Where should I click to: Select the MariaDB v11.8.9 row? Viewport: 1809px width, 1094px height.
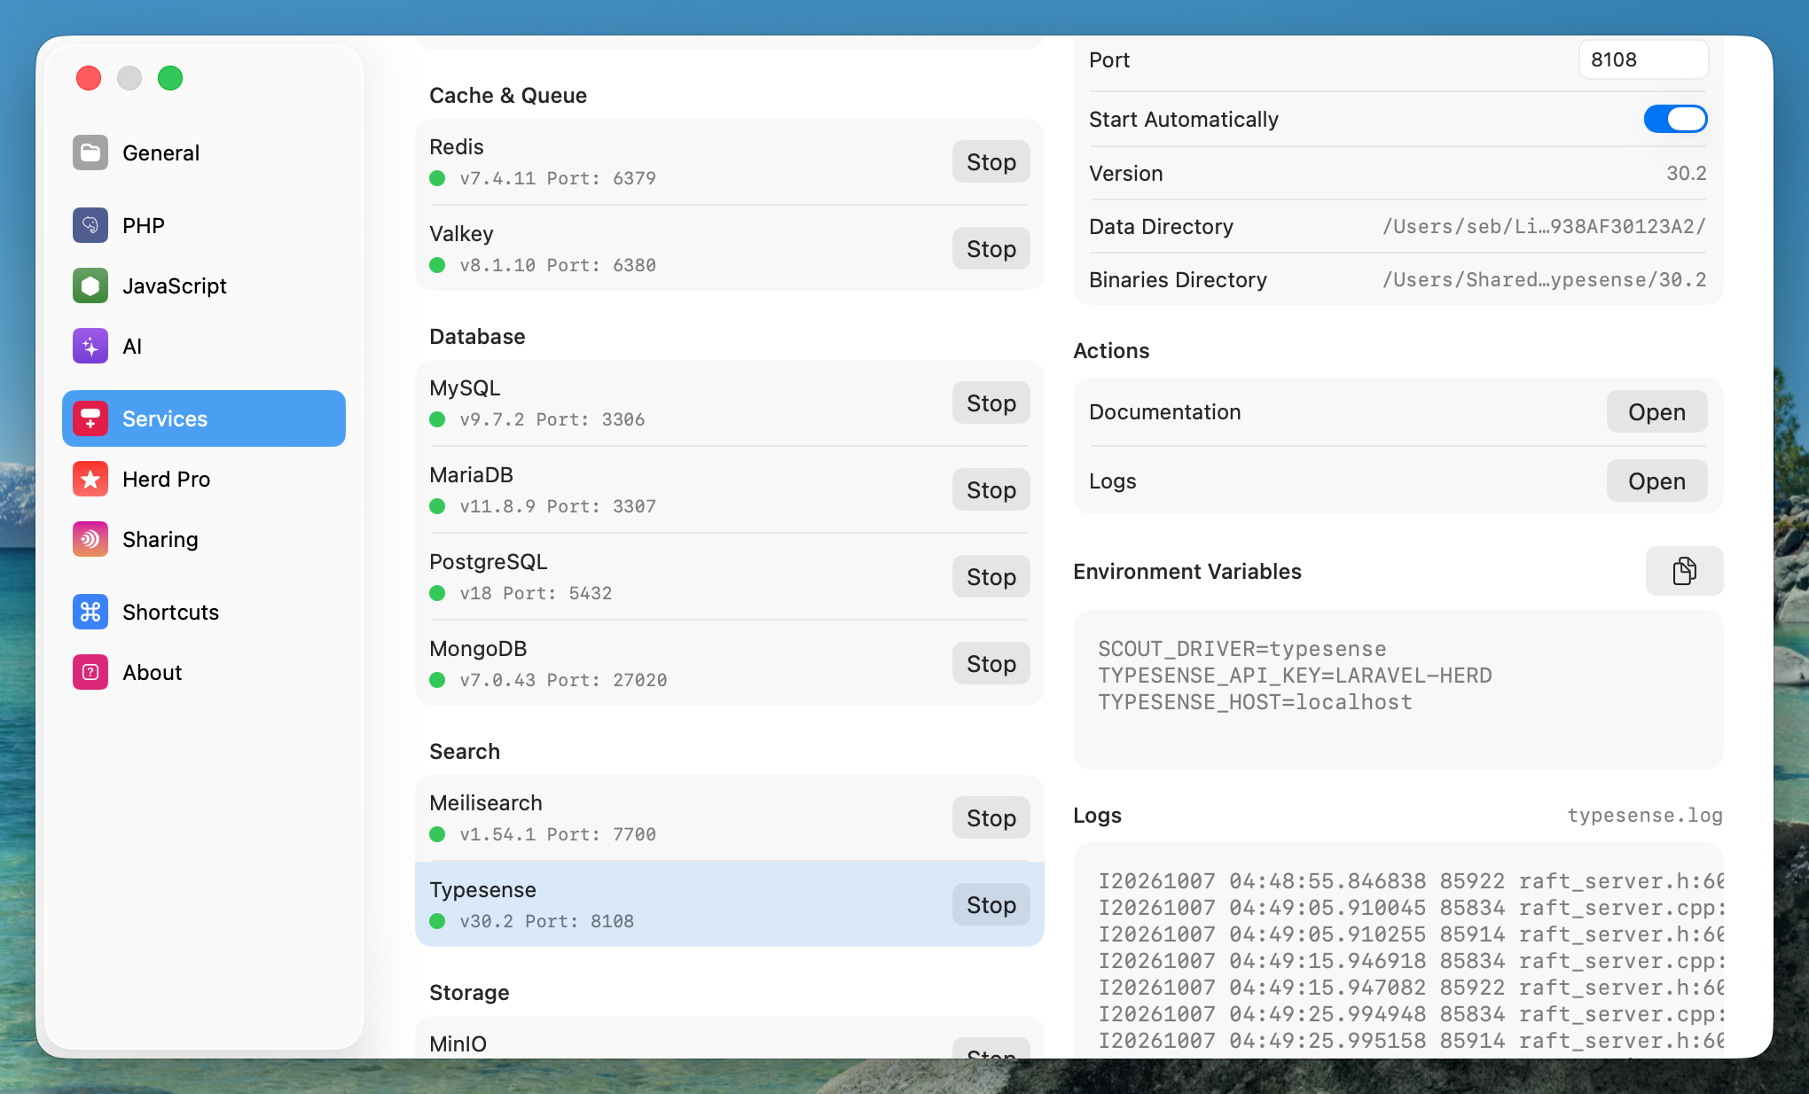pyautogui.click(x=729, y=489)
